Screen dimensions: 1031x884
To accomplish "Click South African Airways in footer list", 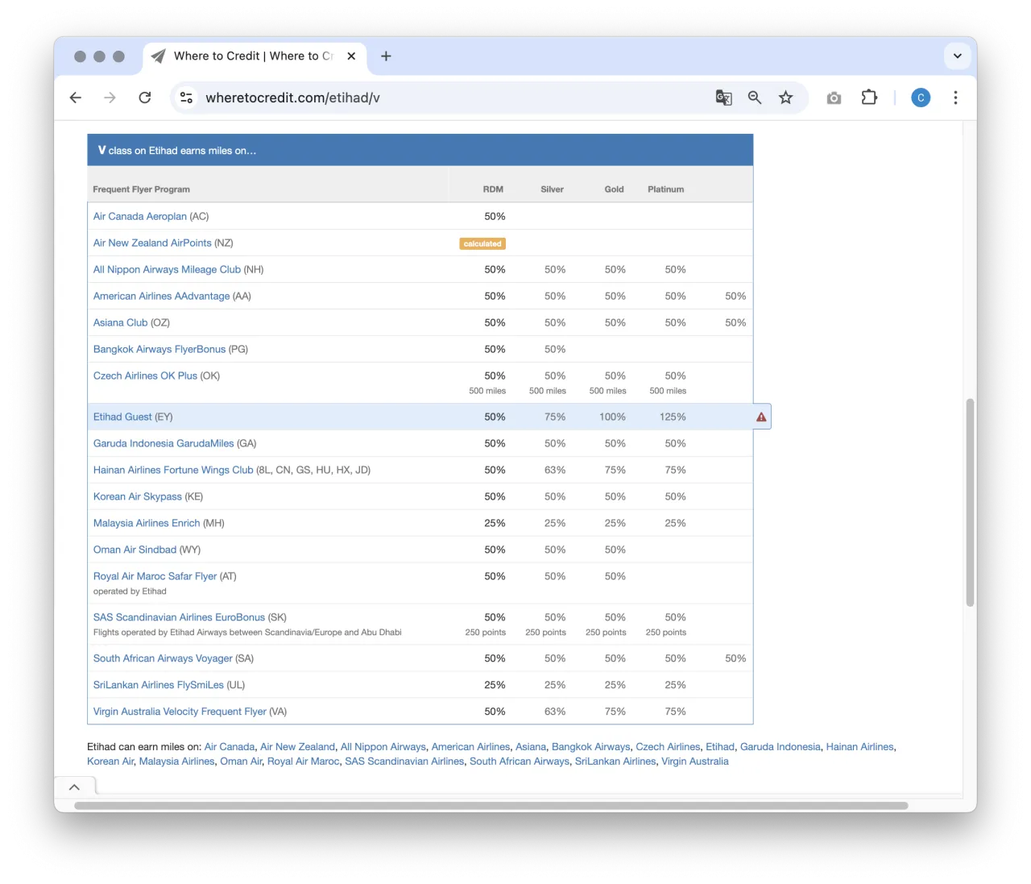I will 520,762.
